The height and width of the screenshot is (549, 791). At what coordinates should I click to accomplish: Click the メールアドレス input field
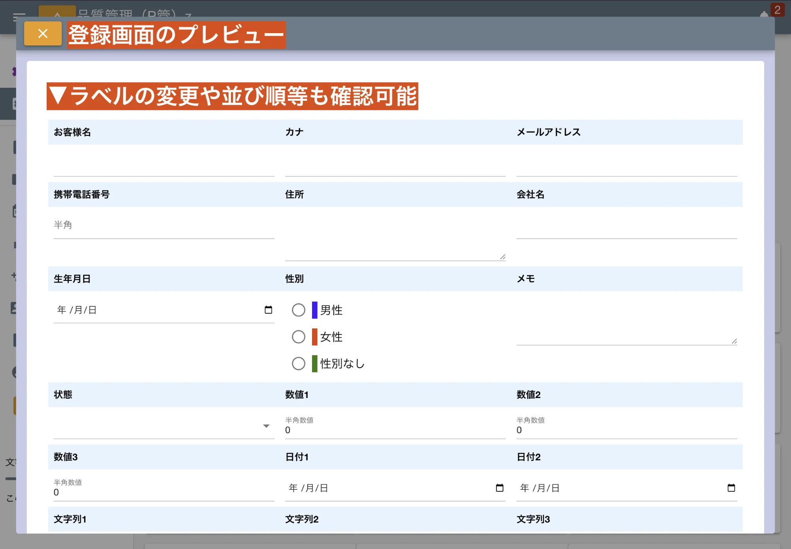626,167
